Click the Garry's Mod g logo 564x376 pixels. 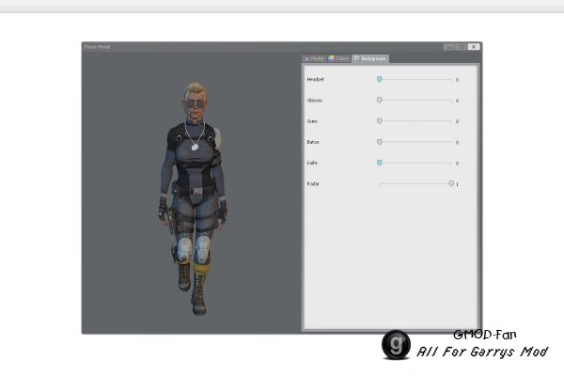click(x=396, y=345)
